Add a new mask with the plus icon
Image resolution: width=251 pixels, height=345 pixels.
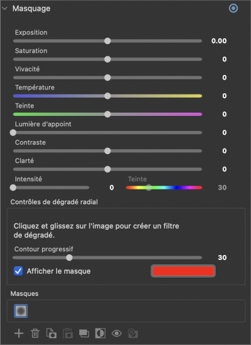(19, 333)
